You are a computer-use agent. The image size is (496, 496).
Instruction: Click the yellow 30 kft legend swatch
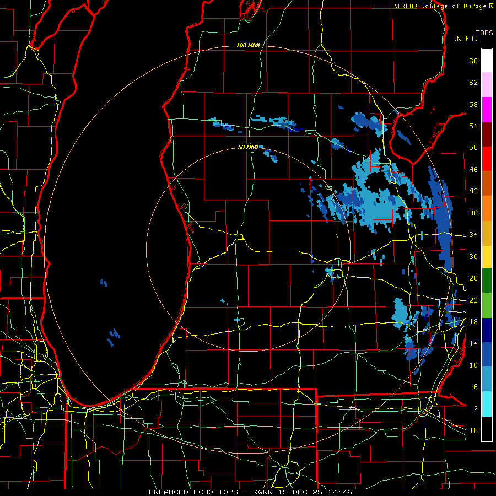(x=487, y=257)
